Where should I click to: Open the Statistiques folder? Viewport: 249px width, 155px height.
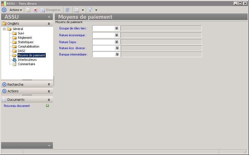(25, 42)
